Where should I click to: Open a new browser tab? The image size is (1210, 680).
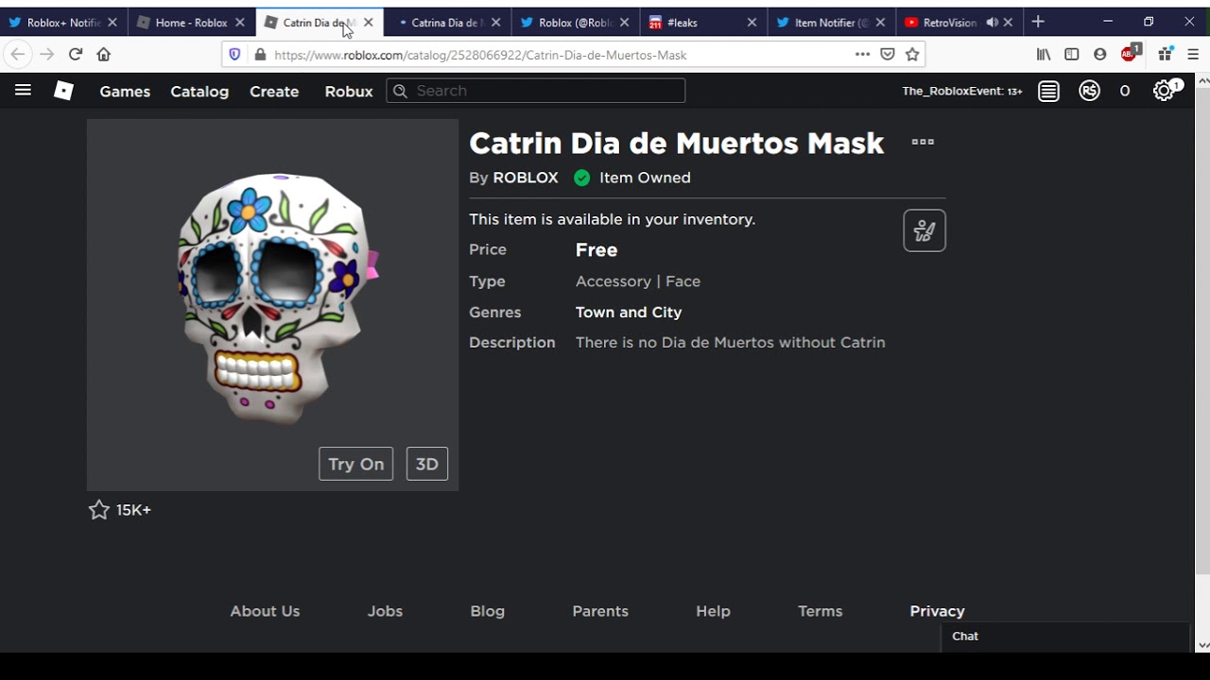[x=1038, y=22]
